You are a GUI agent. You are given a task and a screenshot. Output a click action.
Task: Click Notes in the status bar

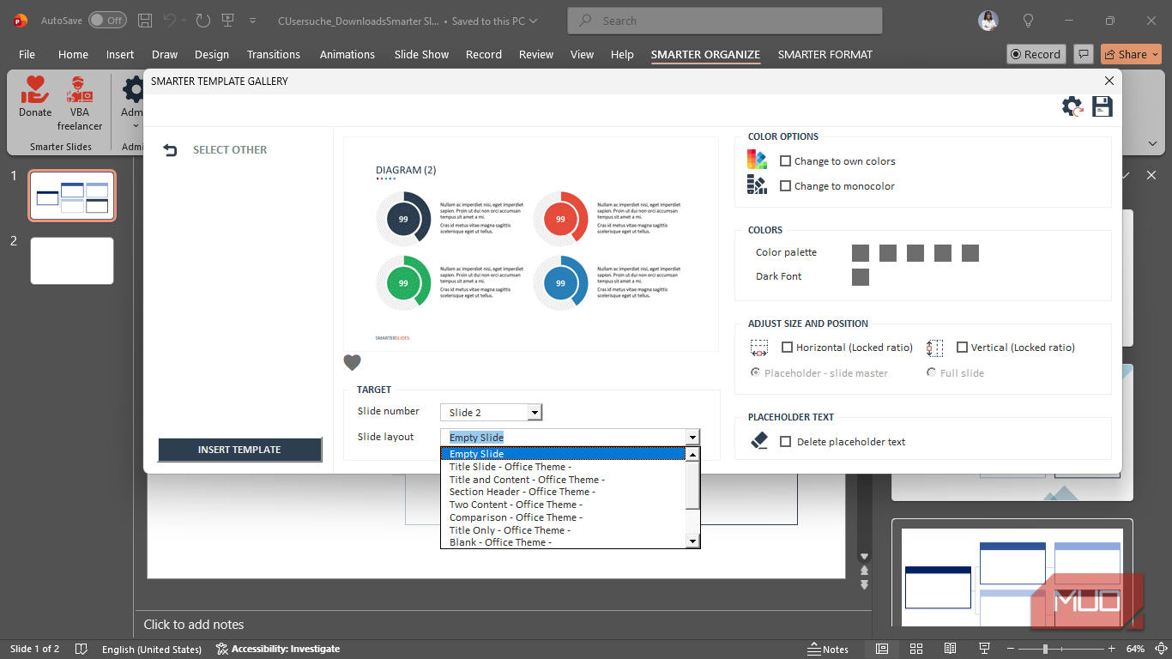click(x=828, y=650)
